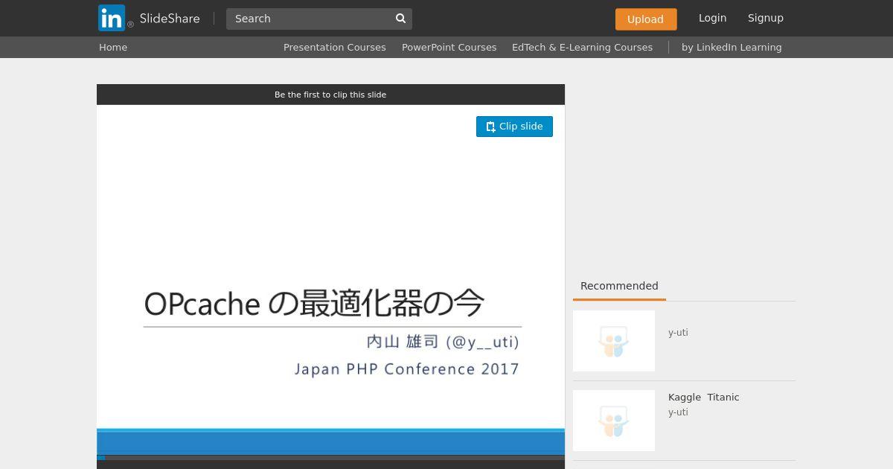Click 'Be the first to clip this slide' text
This screenshot has width=893, height=469.
(x=330, y=95)
